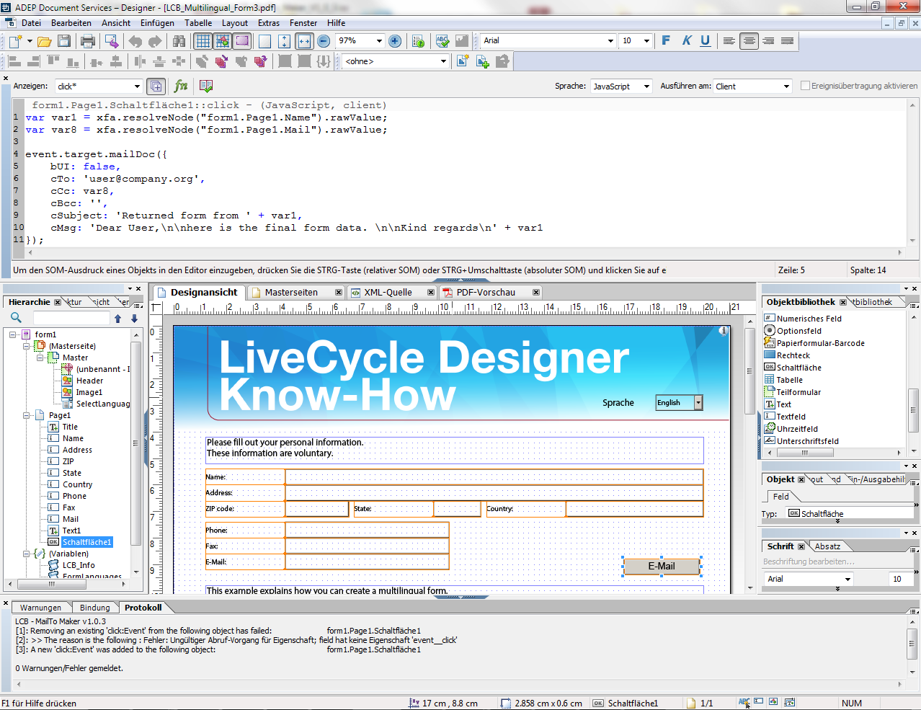The width and height of the screenshot is (921, 710).
Task: Select the Mail field in hierarchy
Action: point(71,519)
